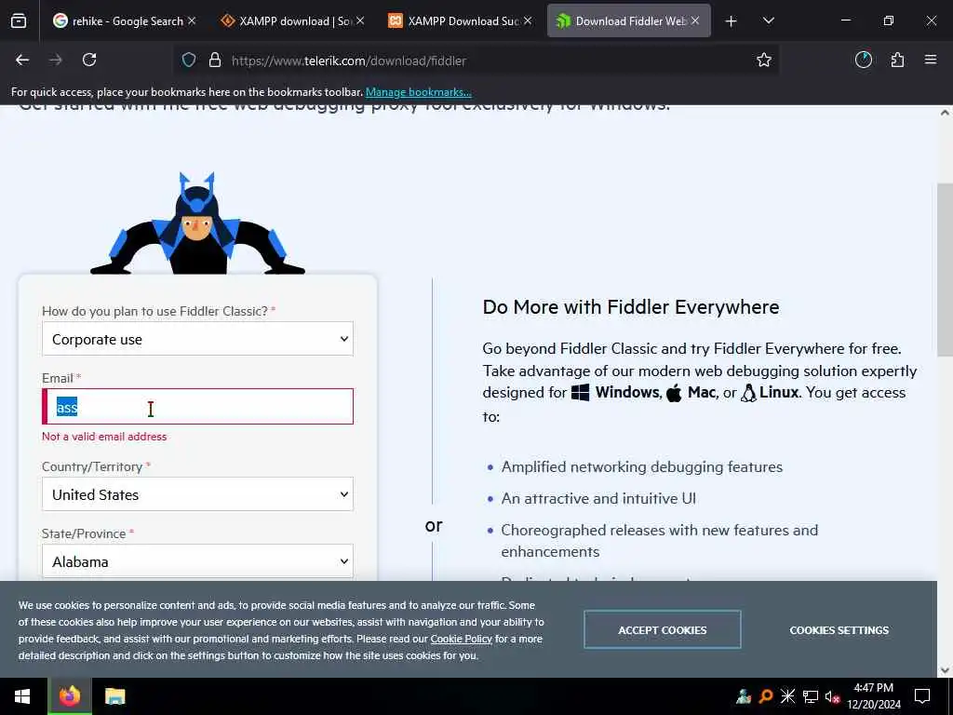Follow the Cookie Policy link
953x715 pixels.
click(462, 639)
